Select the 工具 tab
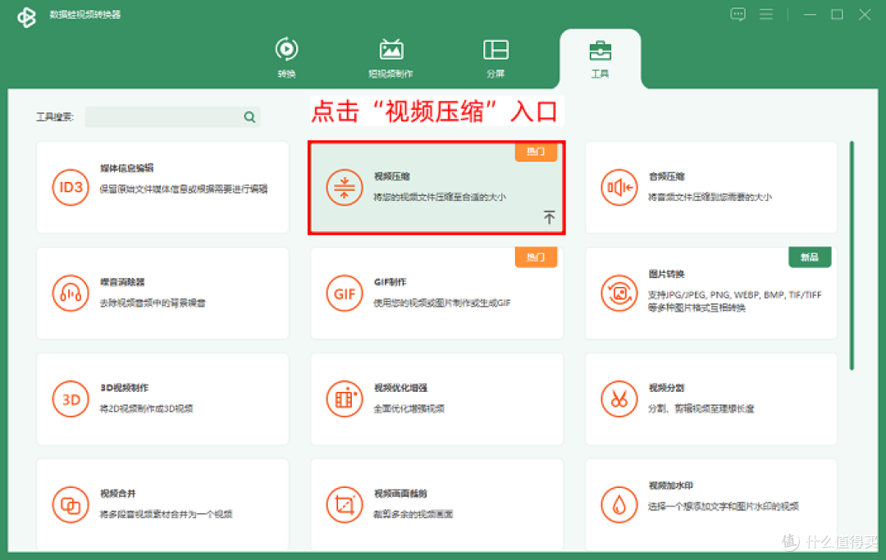 600,57
